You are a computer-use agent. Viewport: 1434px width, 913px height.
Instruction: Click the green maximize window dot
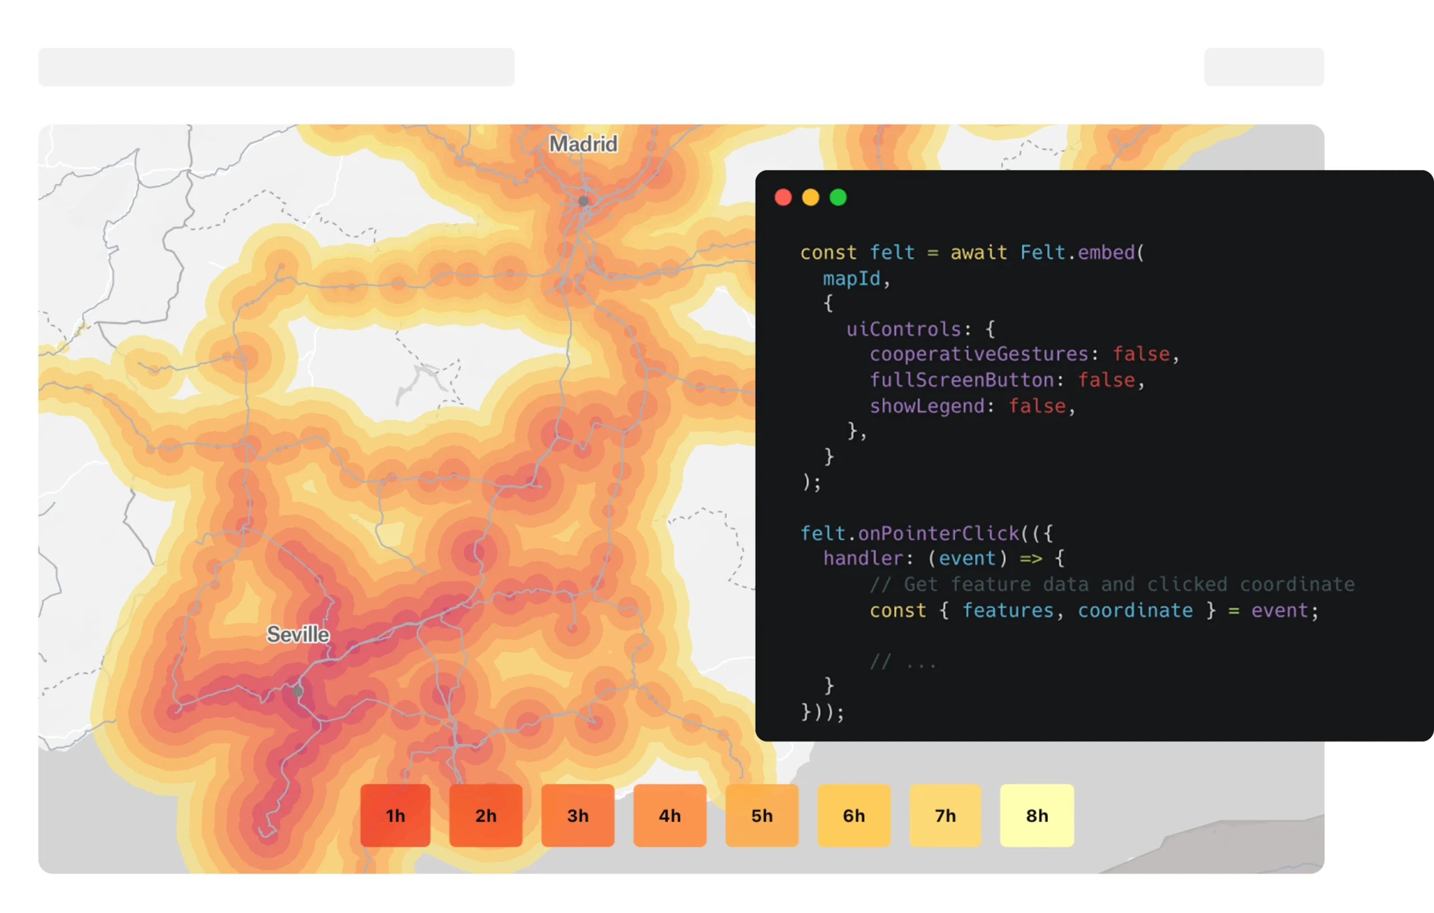pos(837,197)
